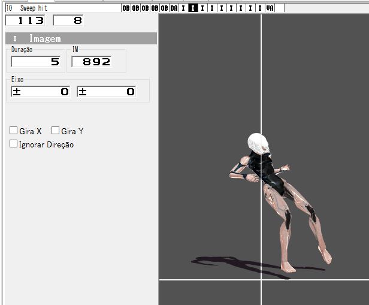Click the field showing 113
369x305 pixels.
pos(25,20)
